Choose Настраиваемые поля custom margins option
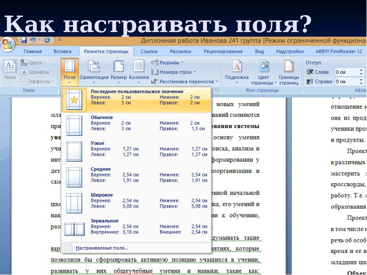Image resolution: width=367 pixels, height=275 pixels. click(102, 248)
